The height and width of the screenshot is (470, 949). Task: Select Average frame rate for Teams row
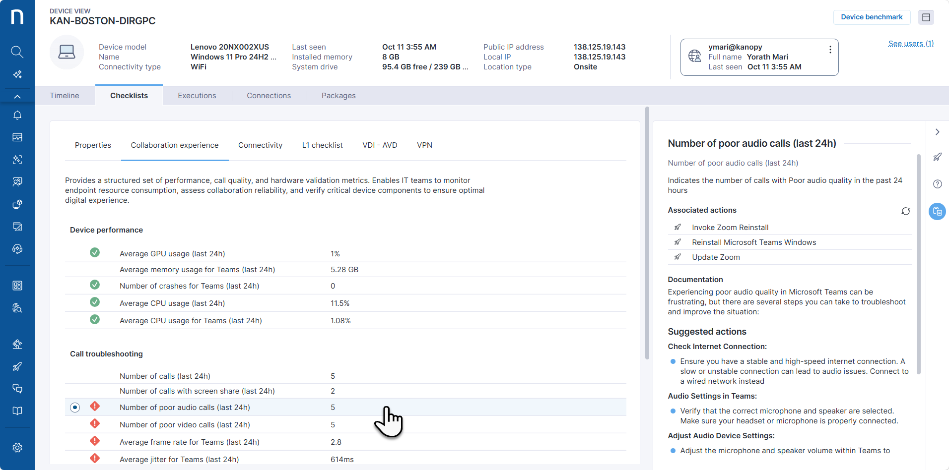[x=345, y=442]
